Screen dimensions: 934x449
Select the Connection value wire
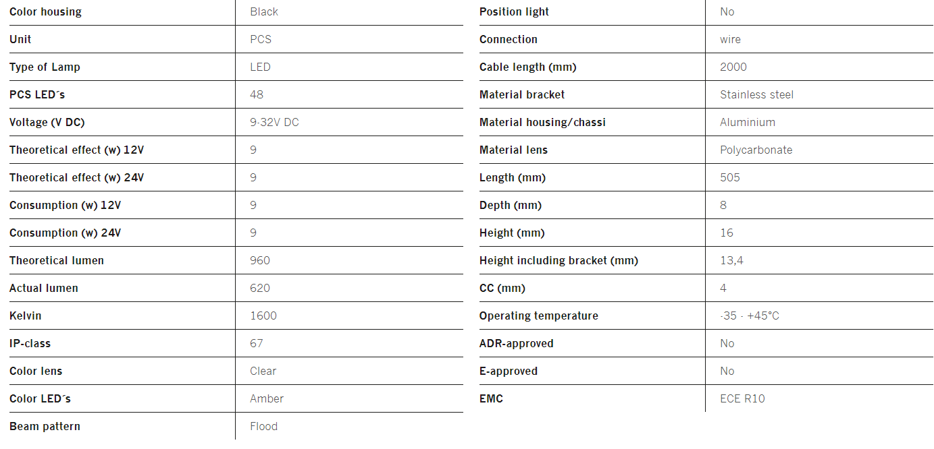(x=730, y=39)
